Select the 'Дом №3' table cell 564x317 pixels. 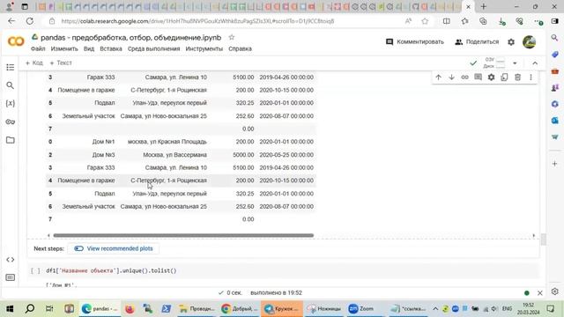(x=103, y=155)
